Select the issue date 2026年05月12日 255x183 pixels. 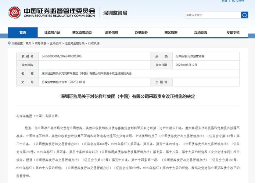[x=186, y=65]
